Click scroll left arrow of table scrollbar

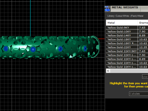tap(108, 71)
